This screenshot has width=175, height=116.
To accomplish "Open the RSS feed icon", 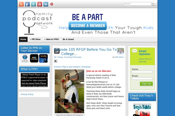I will pyautogui.click(x=21, y=4).
